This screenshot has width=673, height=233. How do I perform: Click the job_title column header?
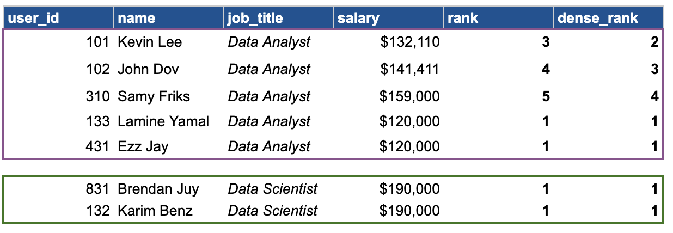pyautogui.click(x=279, y=18)
